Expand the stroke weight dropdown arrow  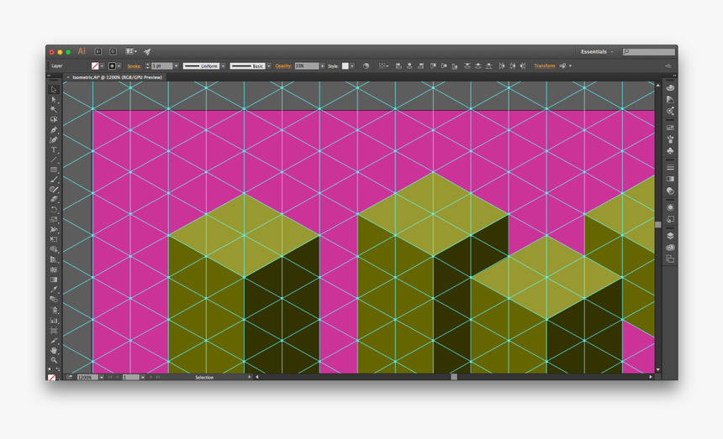point(177,65)
